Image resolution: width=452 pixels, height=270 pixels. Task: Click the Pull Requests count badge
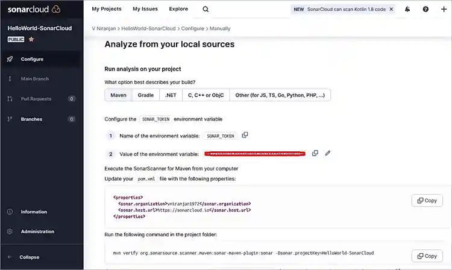pos(72,99)
